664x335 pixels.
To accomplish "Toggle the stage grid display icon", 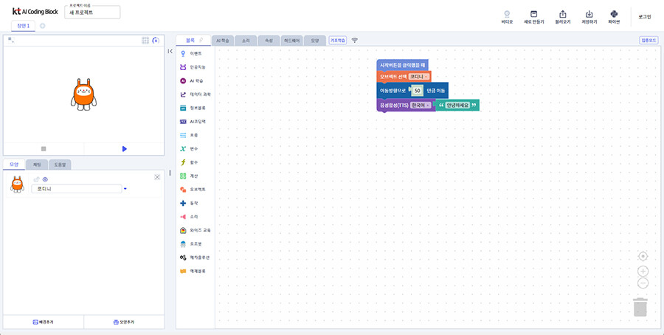I will 145,41.
